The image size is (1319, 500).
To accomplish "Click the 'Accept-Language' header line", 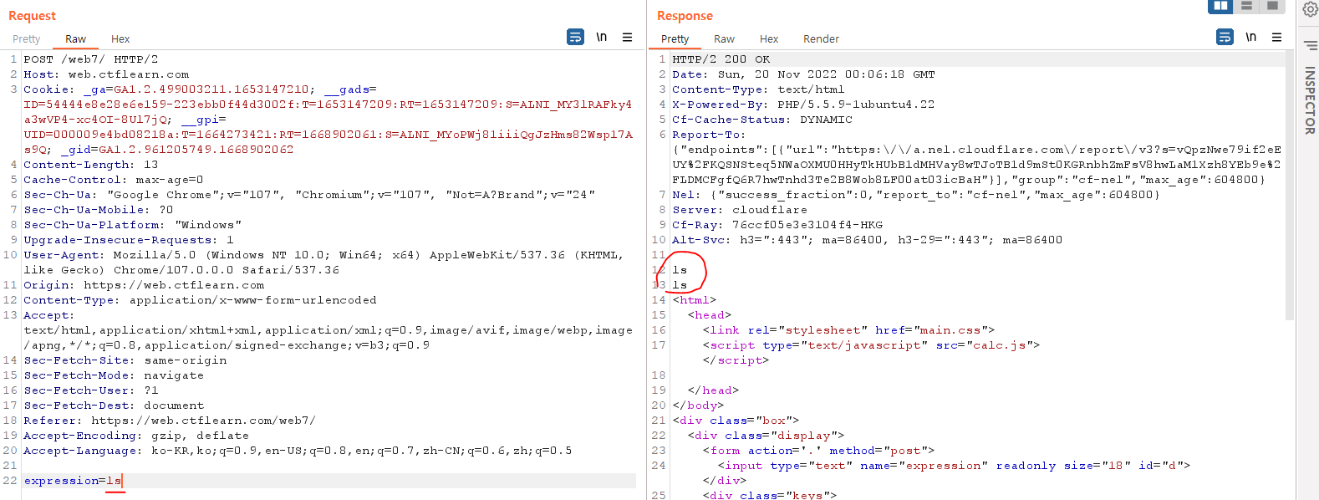I will tap(298, 451).
